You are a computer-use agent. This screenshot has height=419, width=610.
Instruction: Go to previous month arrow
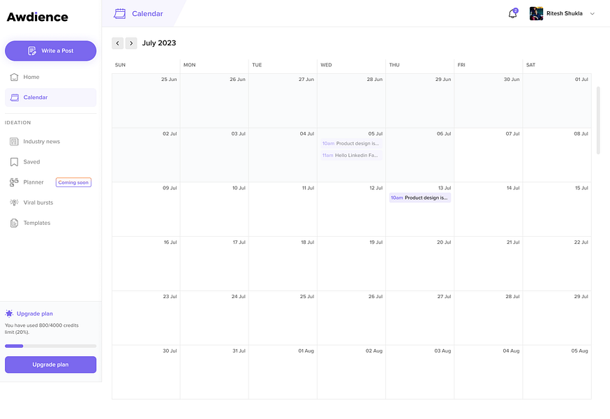[x=117, y=43]
